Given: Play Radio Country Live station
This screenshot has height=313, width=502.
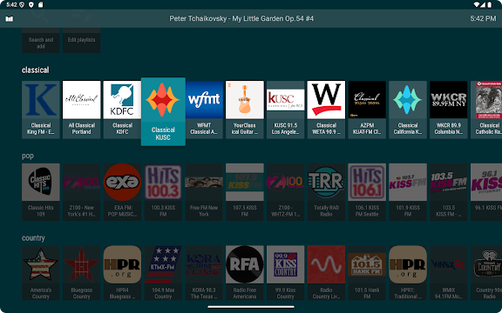Looking at the screenshot, I should pyautogui.click(x=326, y=273).
